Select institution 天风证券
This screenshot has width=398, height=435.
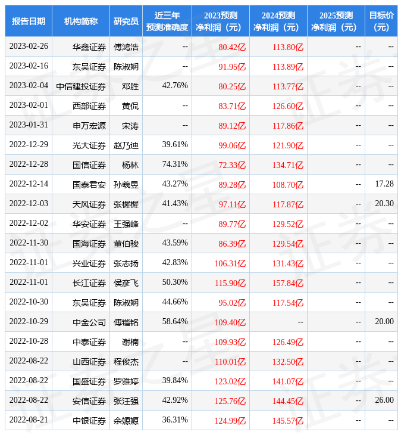(x=89, y=205)
